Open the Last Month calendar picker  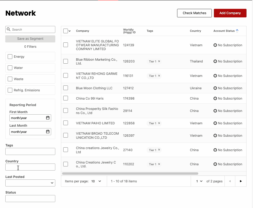pyautogui.click(x=48, y=132)
